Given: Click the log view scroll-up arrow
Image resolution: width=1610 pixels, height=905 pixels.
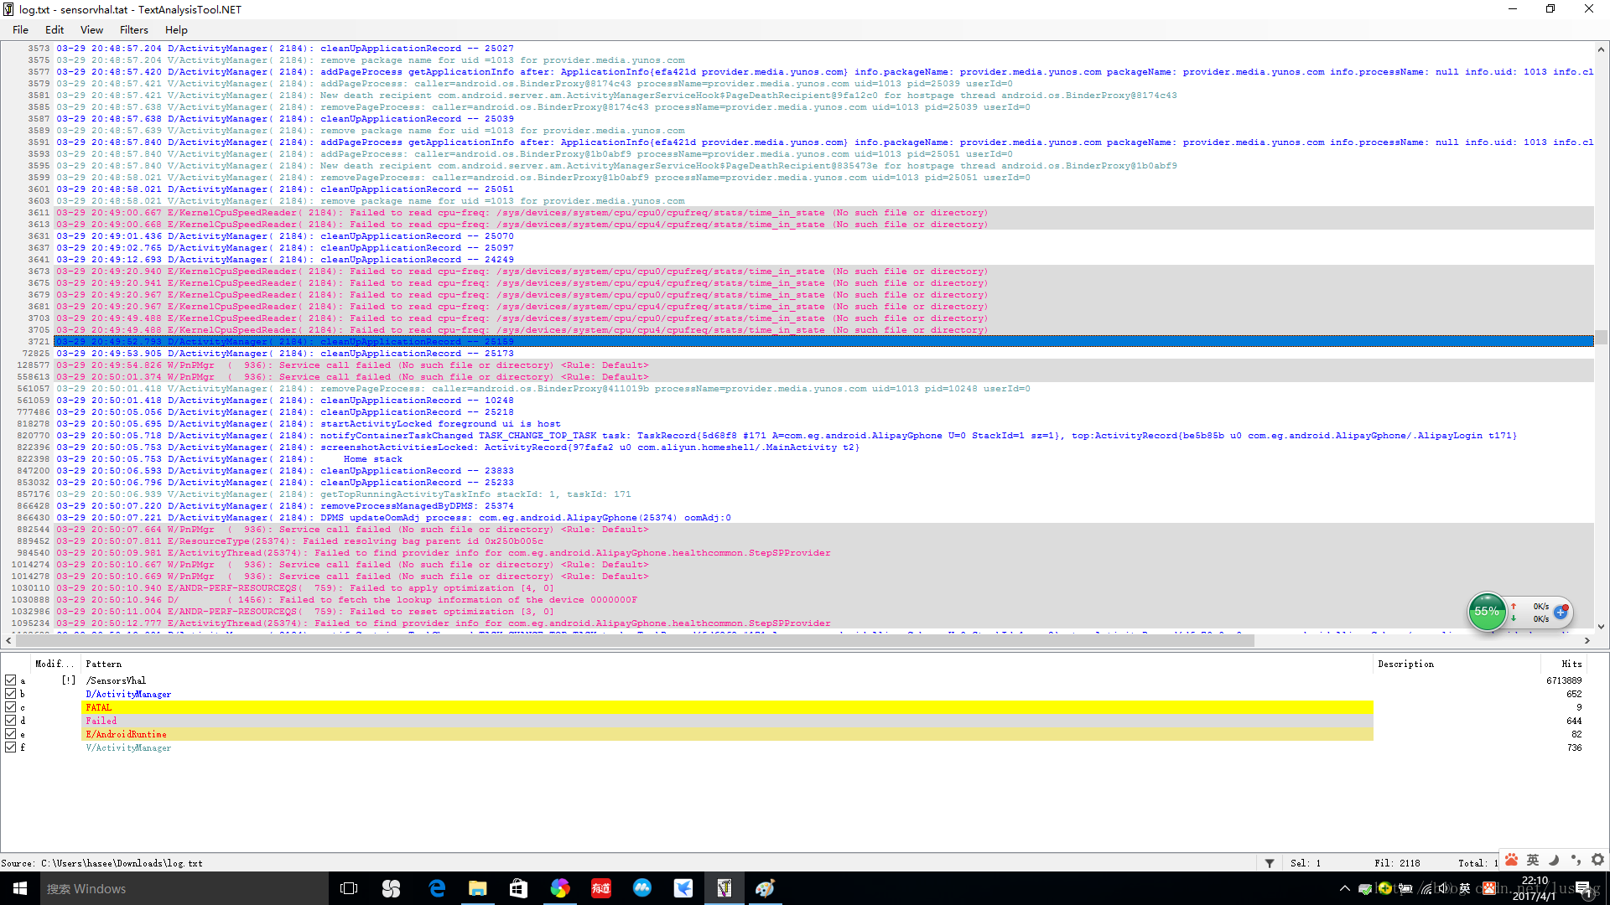Looking at the screenshot, I should pos(1601,49).
